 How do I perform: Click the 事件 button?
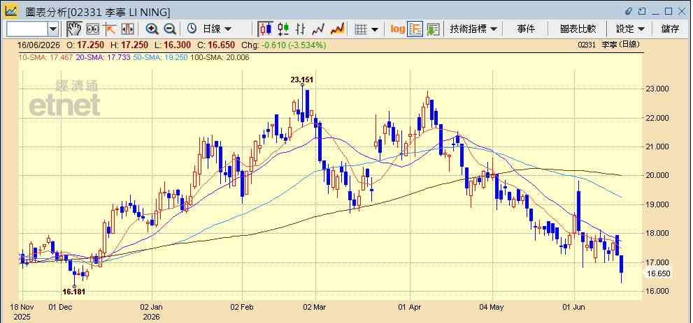click(526, 29)
